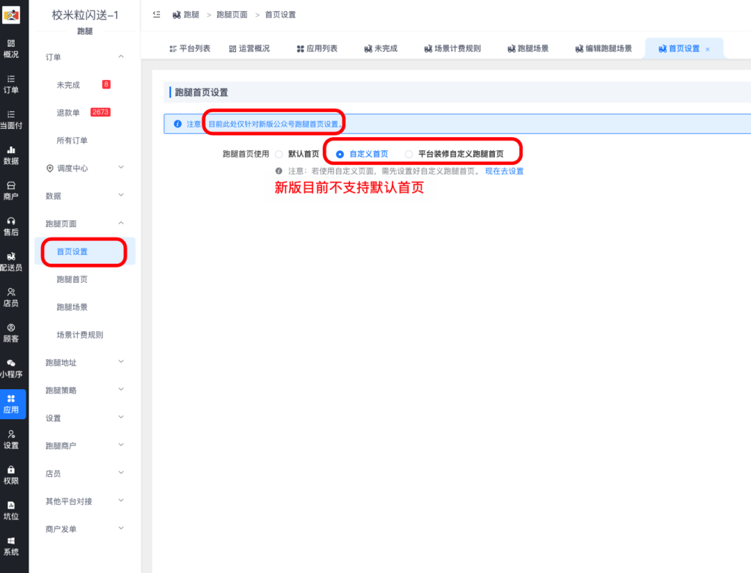
Task: Open the 小程序 mini-program icon
Action: point(13,366)
